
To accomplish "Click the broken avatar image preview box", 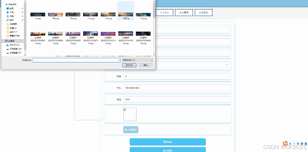I will coord(130,114).
